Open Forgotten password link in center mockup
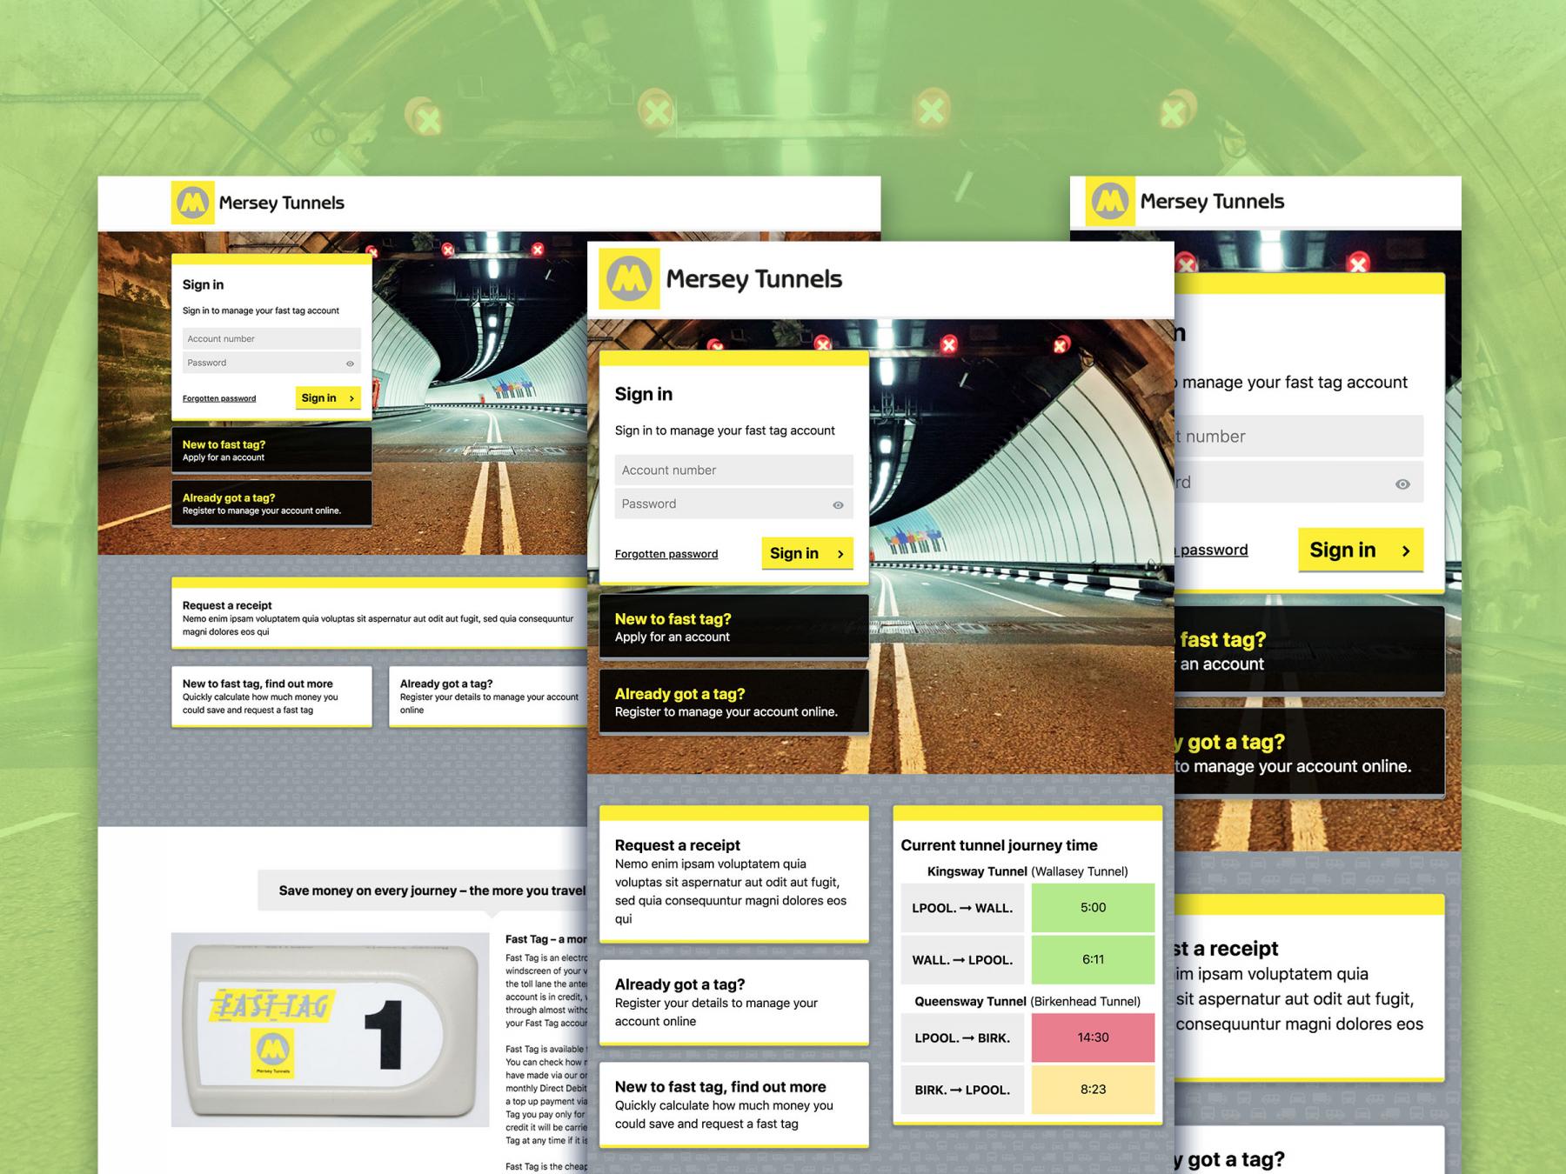 [666, 554]
